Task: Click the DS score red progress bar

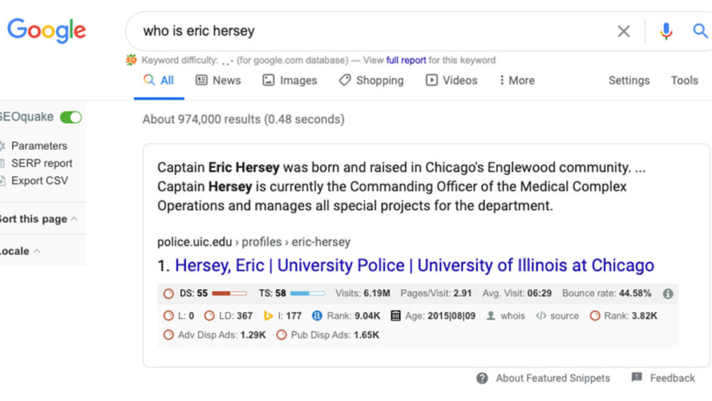Action: click(229, 294)
